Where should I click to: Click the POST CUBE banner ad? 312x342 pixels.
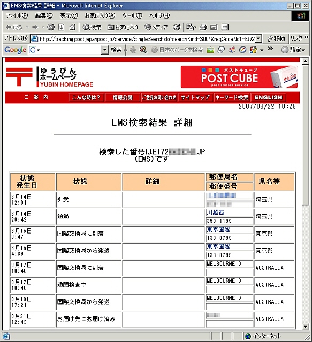(239, 77)
